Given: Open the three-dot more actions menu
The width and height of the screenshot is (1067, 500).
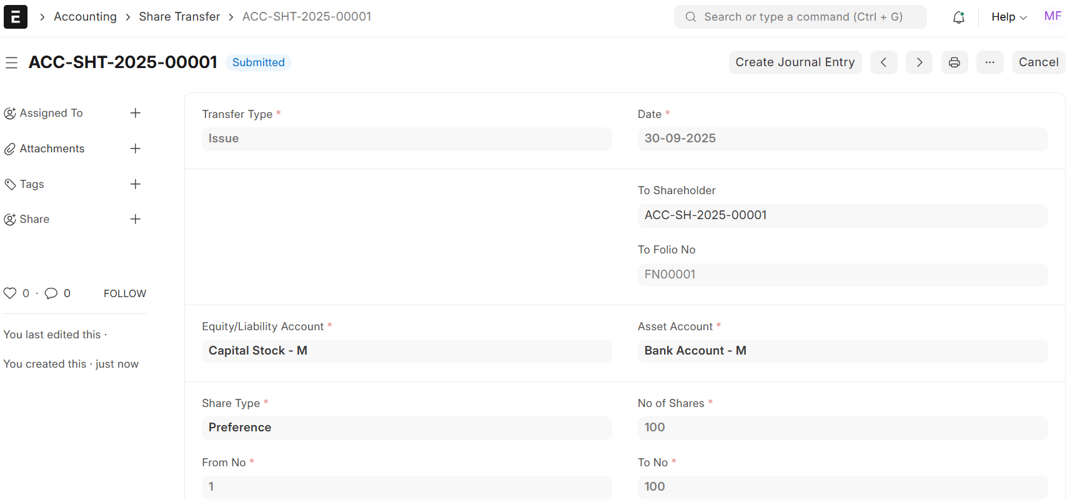Looking at the screenshot, I should point(990,62).
